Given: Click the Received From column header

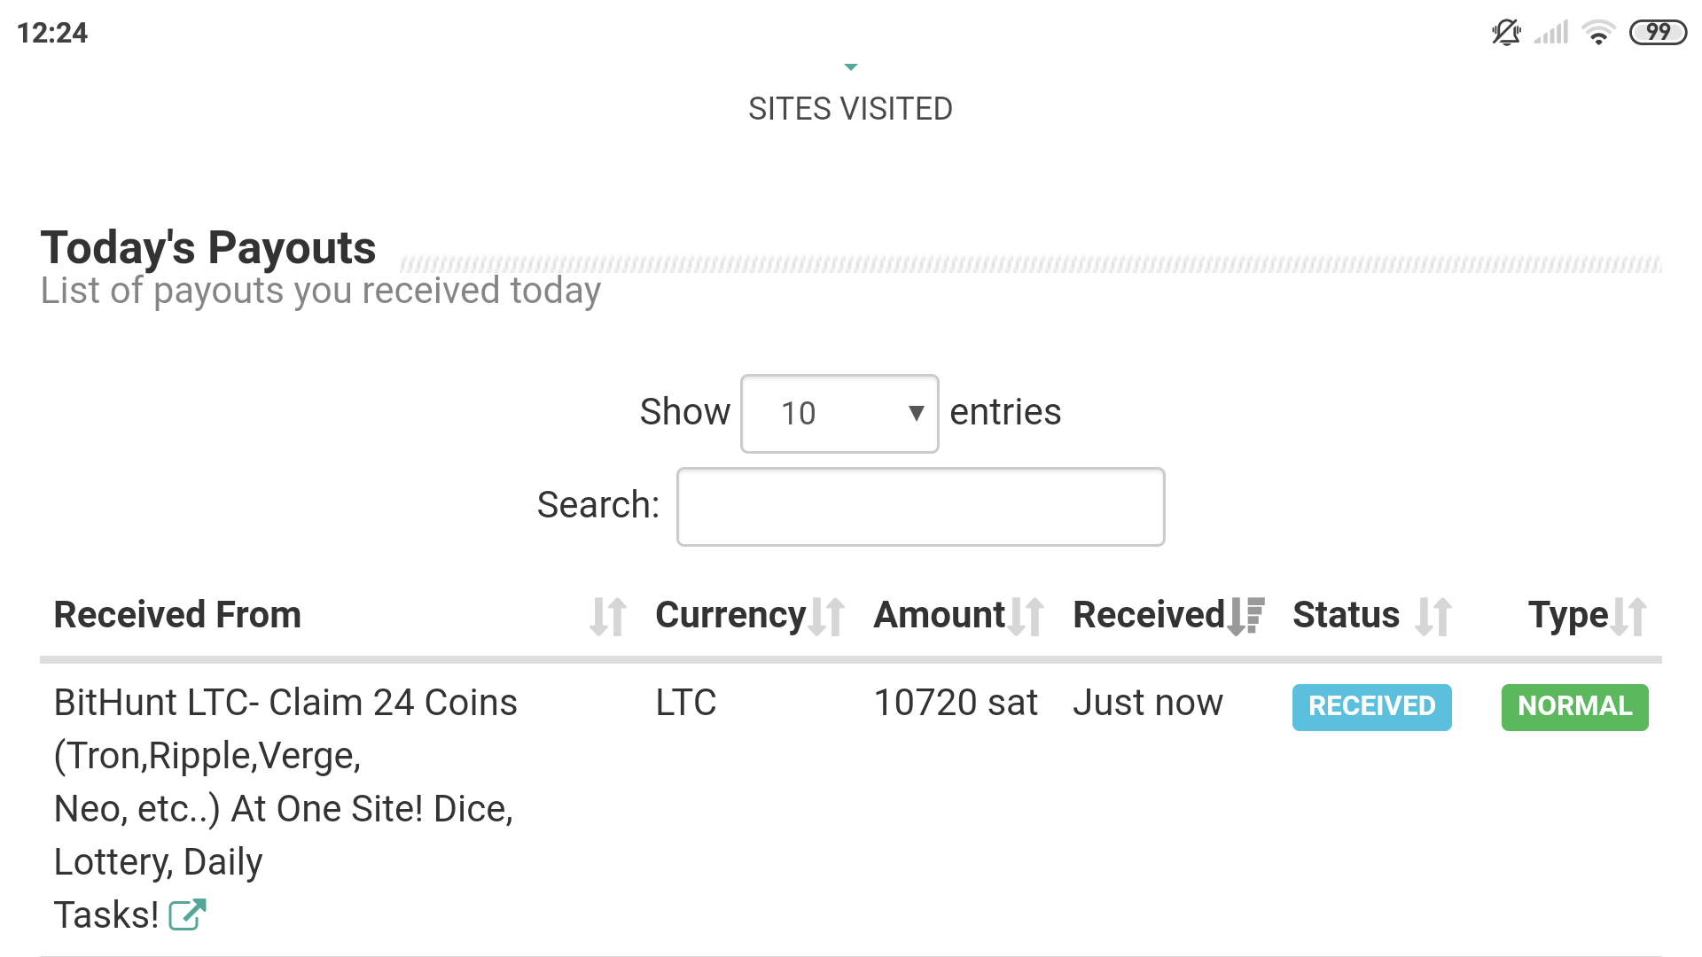Looking at the screenshot, I should click(x=177, y=615).
